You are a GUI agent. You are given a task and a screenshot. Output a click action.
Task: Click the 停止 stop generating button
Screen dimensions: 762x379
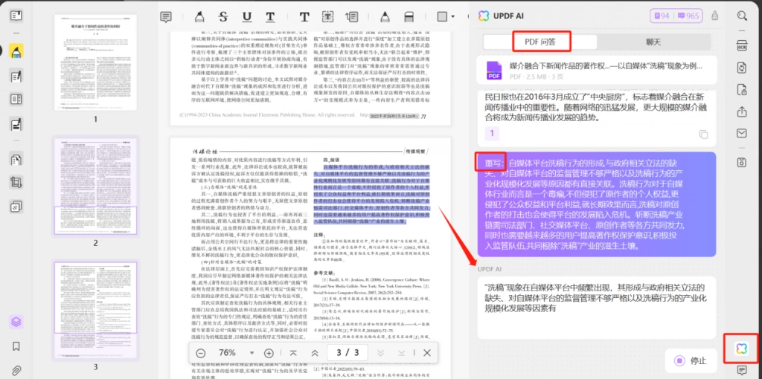coord(691,360)
